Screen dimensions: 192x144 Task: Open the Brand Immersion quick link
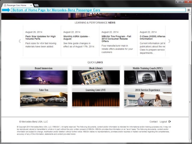[44, 75]
